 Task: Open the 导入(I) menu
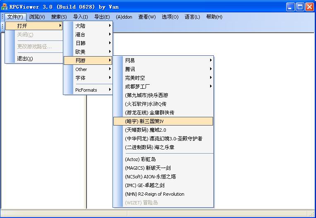tap(80, 17)
